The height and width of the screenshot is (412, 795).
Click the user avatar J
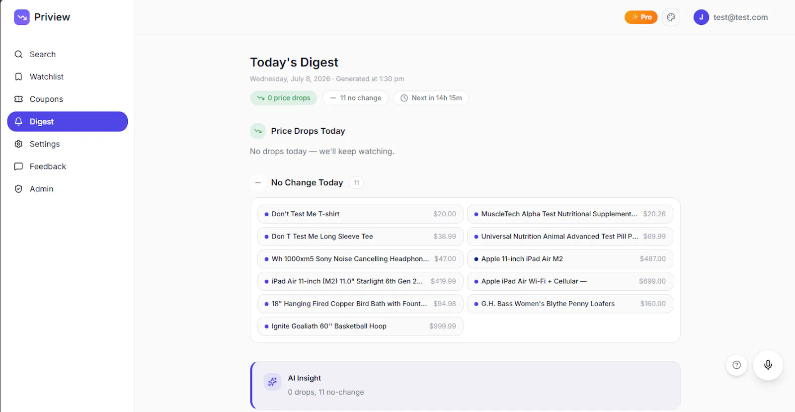[x=701, y=17]
